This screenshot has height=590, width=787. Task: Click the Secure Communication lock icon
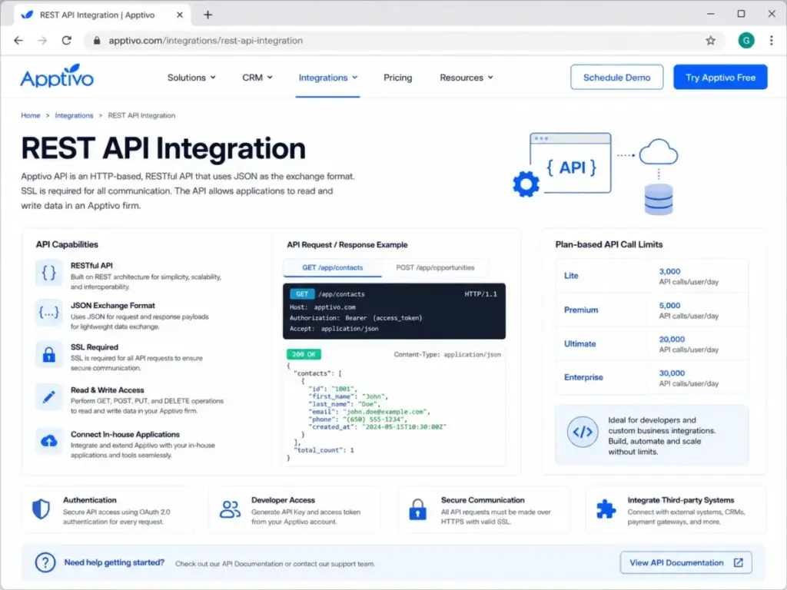pyautogui.click(x=417, y=509)
